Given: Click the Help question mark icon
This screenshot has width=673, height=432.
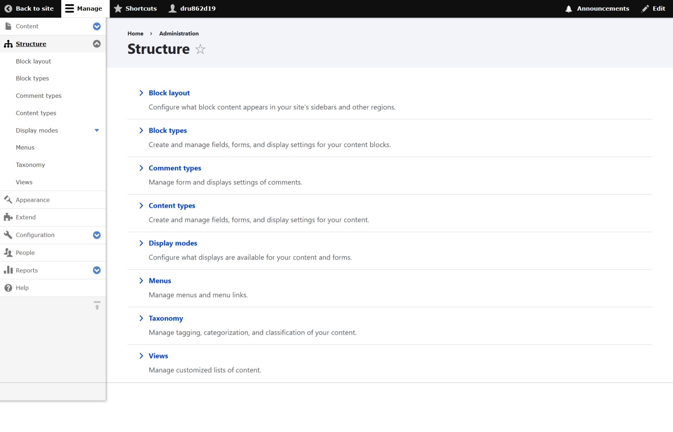Looking at the screenshot, I should point(8,288).
